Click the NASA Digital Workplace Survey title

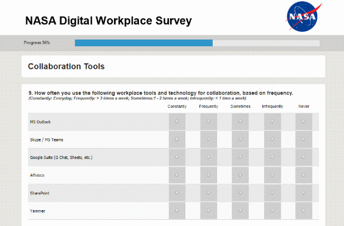(x=109, y=21)
